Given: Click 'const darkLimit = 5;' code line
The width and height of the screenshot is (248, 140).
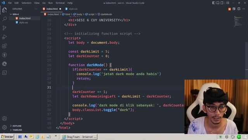Looking at the screenshot, I should coord(89,52).
